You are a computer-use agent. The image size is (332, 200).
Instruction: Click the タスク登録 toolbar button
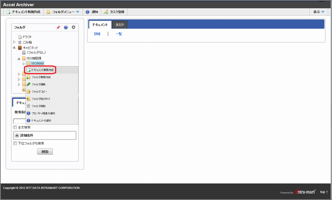pos(114,12)
